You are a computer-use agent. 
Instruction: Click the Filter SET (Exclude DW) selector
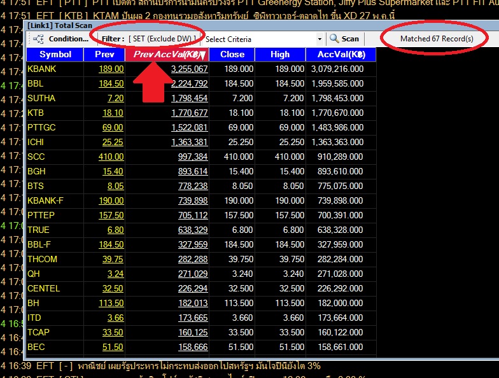click(149, 39)
